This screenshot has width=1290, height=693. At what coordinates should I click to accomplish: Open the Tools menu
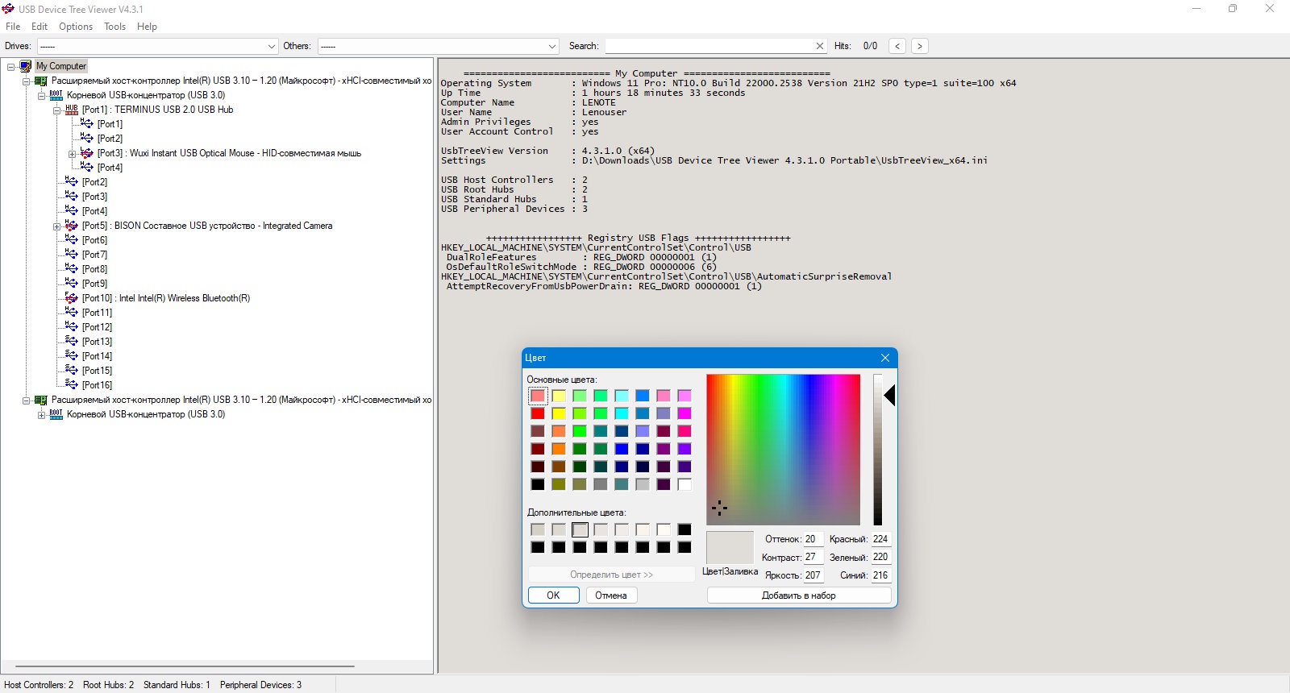point(114,27)
